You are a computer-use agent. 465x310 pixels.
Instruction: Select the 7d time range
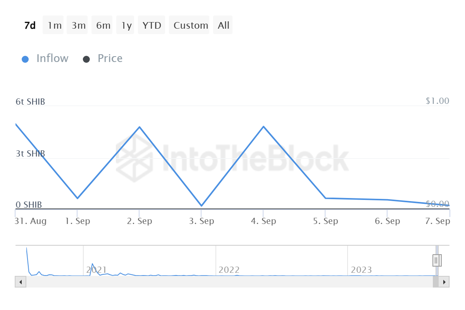(x=30, y=25)
